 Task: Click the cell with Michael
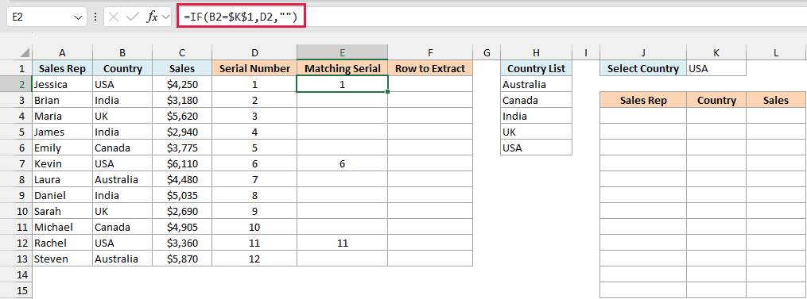(x=62, y=227)
